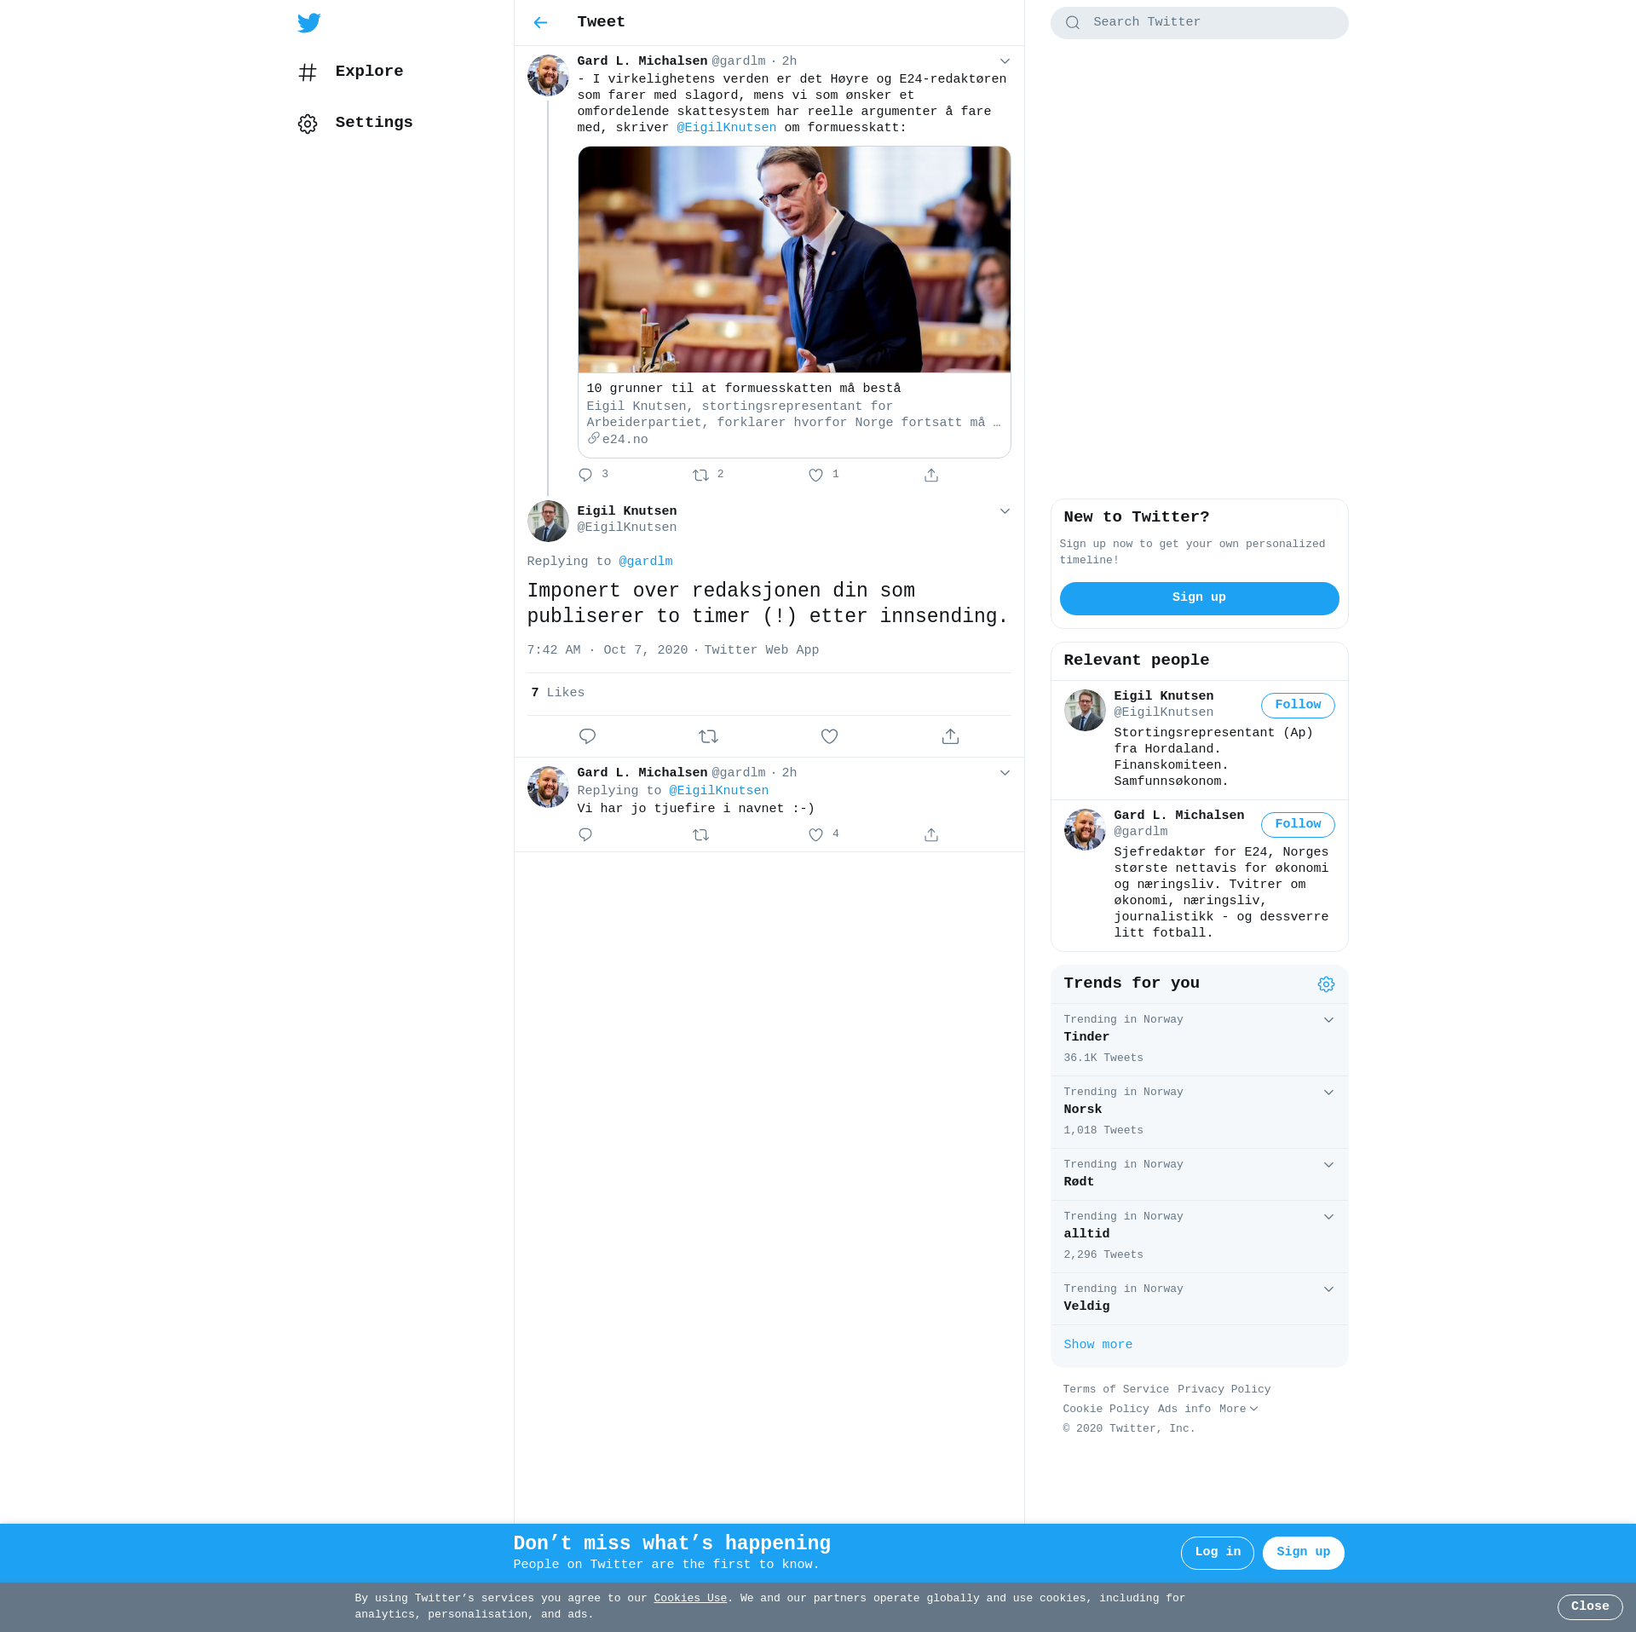The image size is (1636, 1632).
Task: Open Cookies Use link
Action: (690, 1599)
